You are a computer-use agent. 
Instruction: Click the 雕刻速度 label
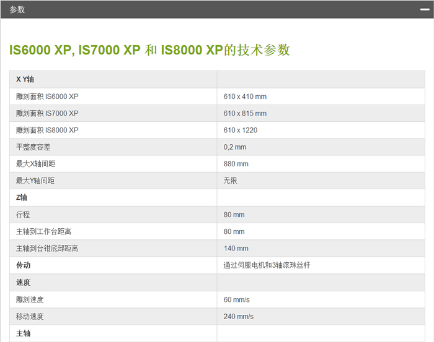point(30,299)
